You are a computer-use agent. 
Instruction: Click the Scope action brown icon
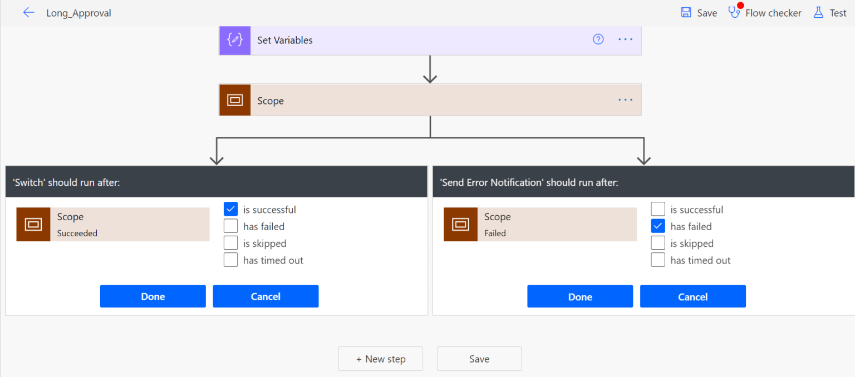(x=235, y=100)
